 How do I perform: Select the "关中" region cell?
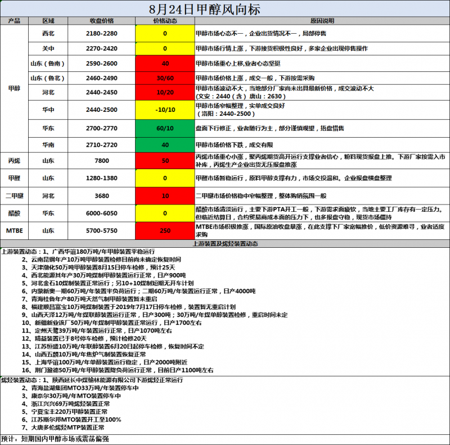[48, 49]
